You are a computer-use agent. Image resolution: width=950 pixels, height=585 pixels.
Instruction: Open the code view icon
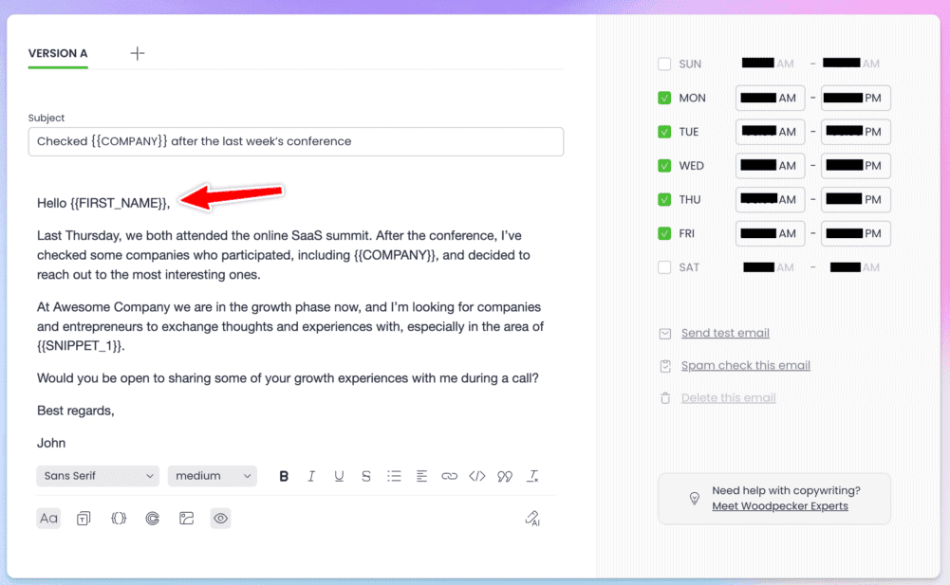click(476, 476)
